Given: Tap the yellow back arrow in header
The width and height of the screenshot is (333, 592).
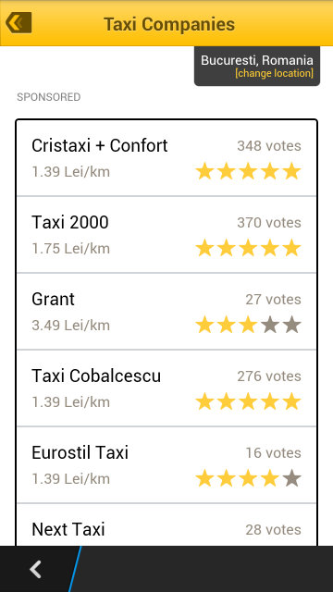Looking at the screenshot, I should tap(18, 22).
